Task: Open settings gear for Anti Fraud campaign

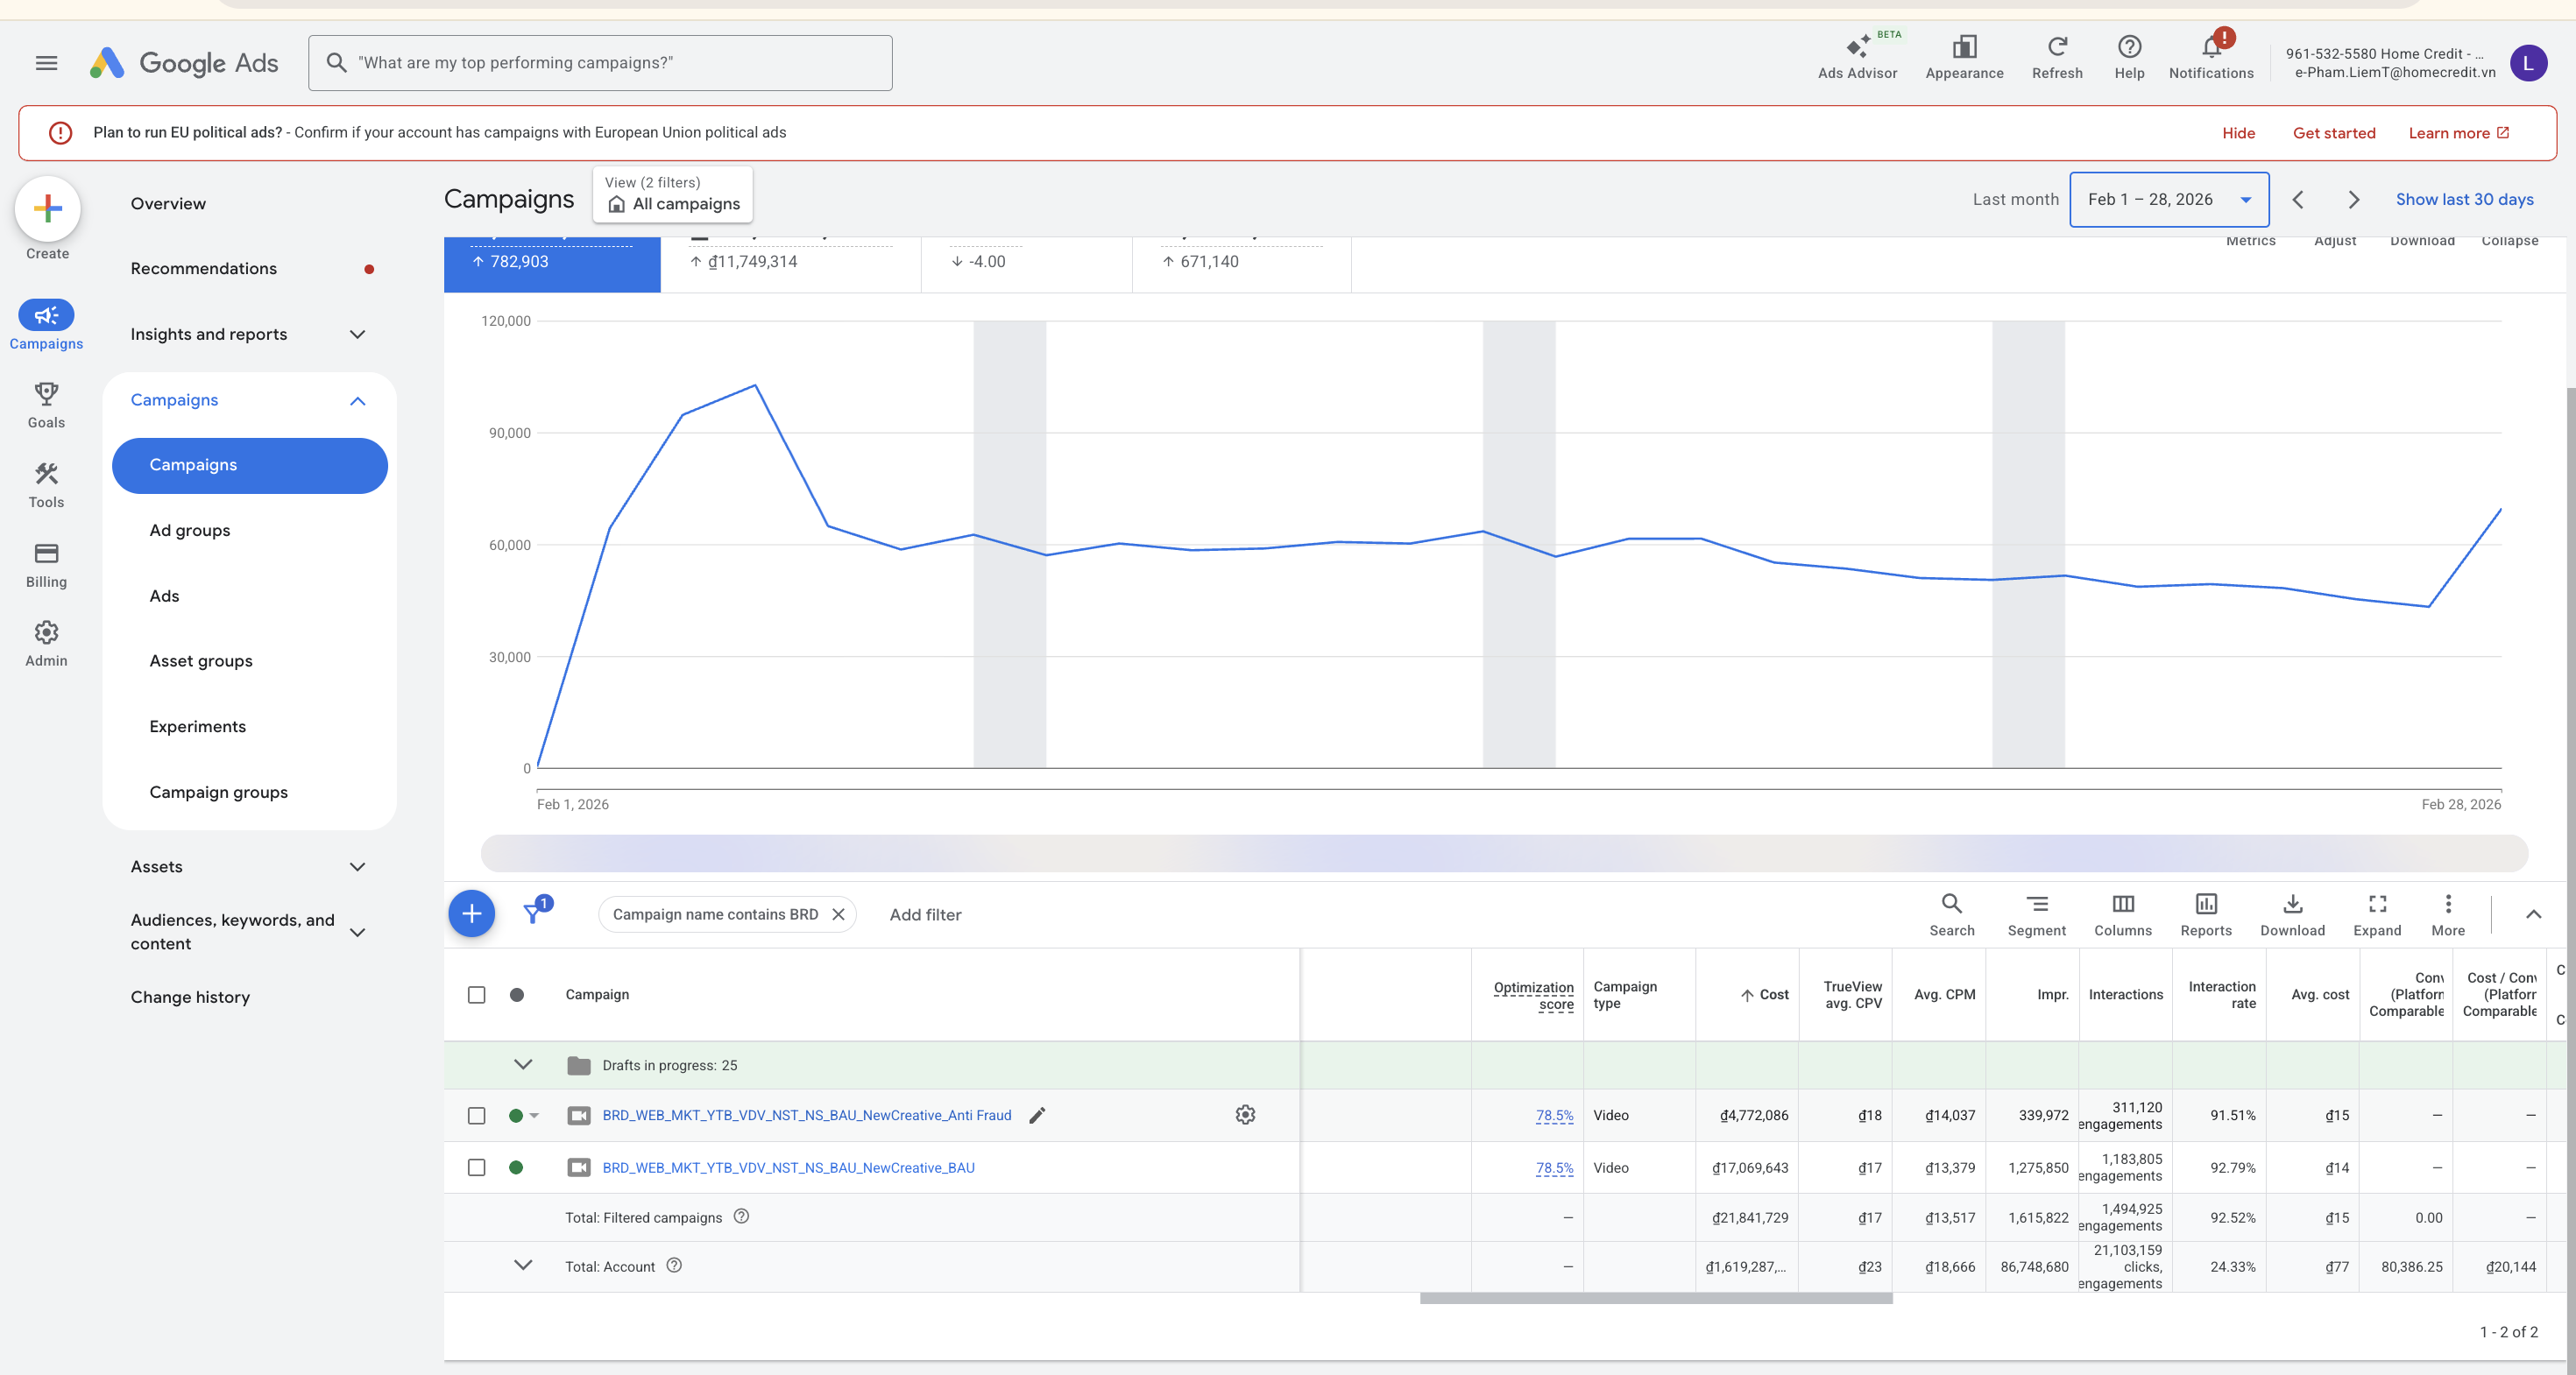Action: click(x=1245, y=1114)
